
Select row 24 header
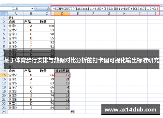[4, 112]
